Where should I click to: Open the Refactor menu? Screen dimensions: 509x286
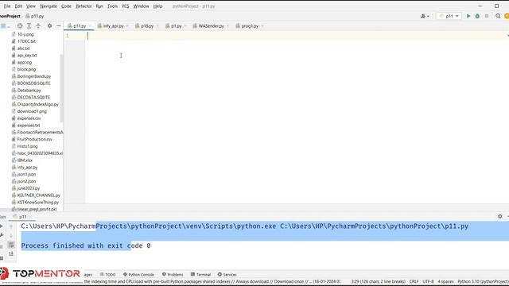click(84, 6)
